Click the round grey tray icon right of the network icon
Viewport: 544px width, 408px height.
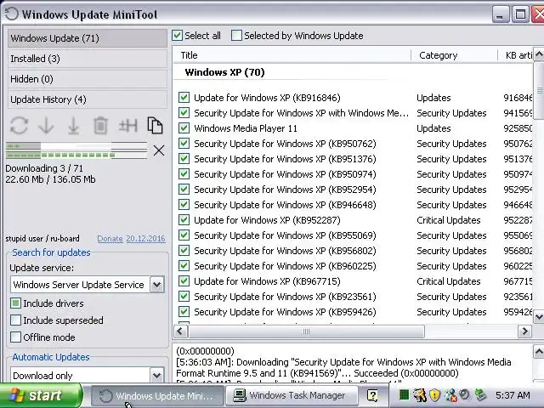(465, 394)
